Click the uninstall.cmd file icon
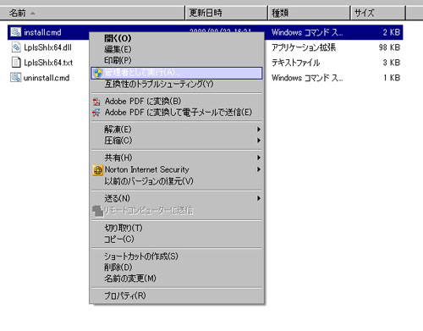The height and width of the screenshot is (331, 423). tap(16, 77)
